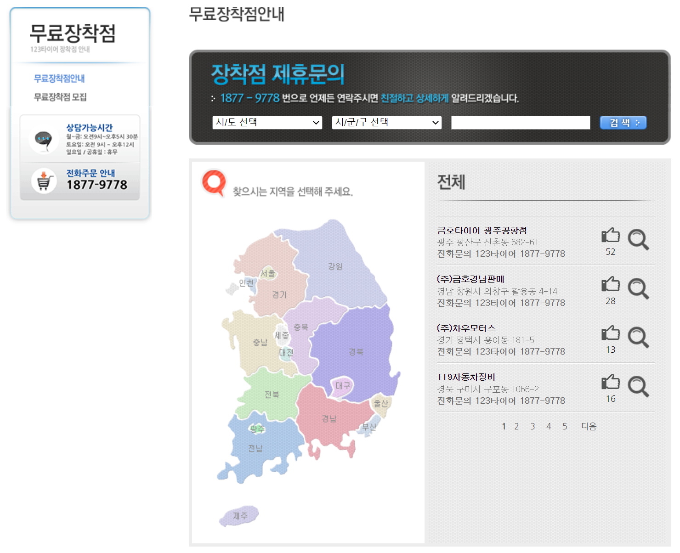Image resolution: width=680 pixels, height=553 pixels.
Task: Click the shopping cart icon beside 전화주문 안내
Action: [x=44, y=181]
